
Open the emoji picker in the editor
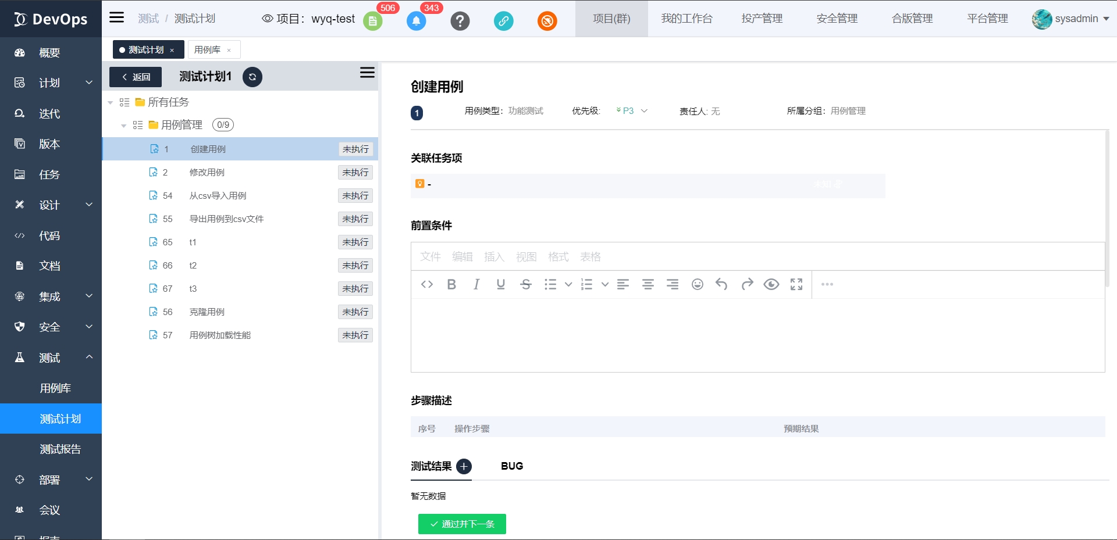[697, 284]
